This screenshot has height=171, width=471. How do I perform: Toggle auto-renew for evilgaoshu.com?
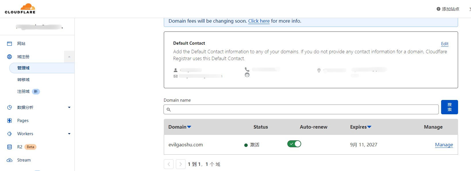click(294, 144)
